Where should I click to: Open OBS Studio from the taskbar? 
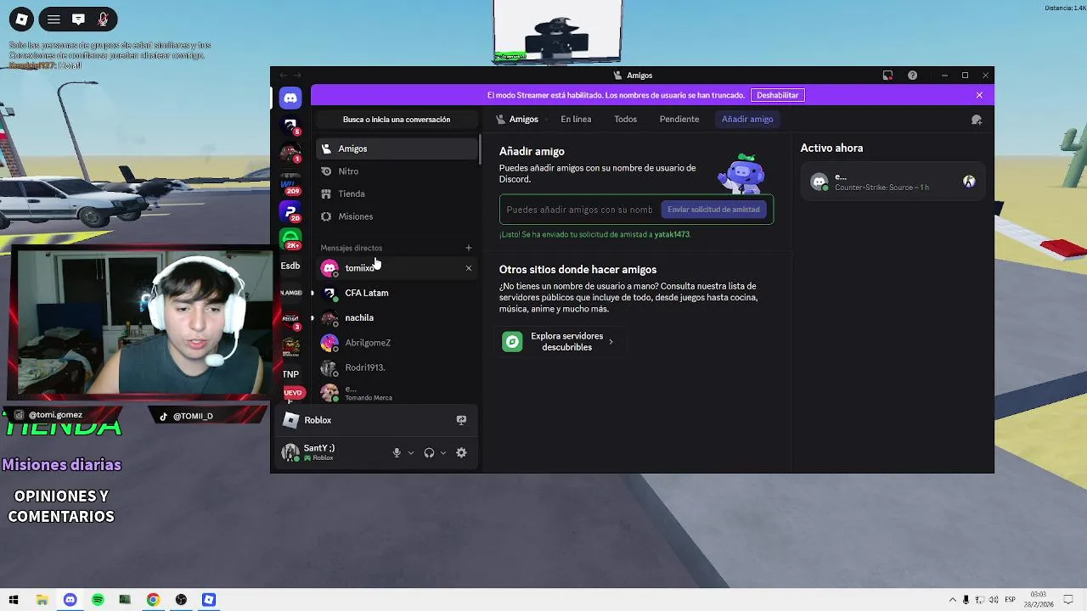pos(181,600)
